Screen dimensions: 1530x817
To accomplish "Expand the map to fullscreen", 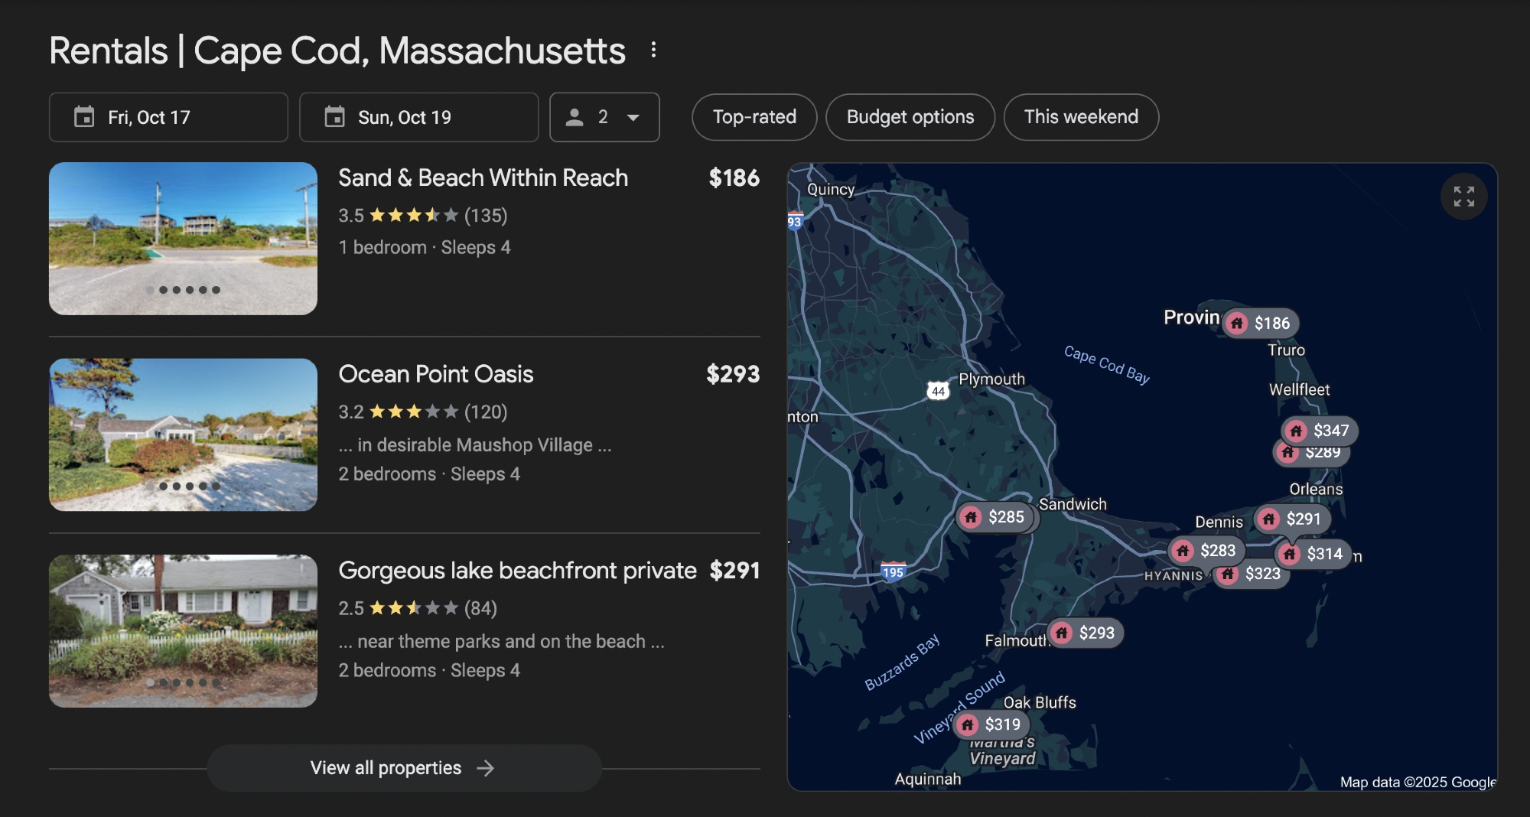I will (1463, 197).
